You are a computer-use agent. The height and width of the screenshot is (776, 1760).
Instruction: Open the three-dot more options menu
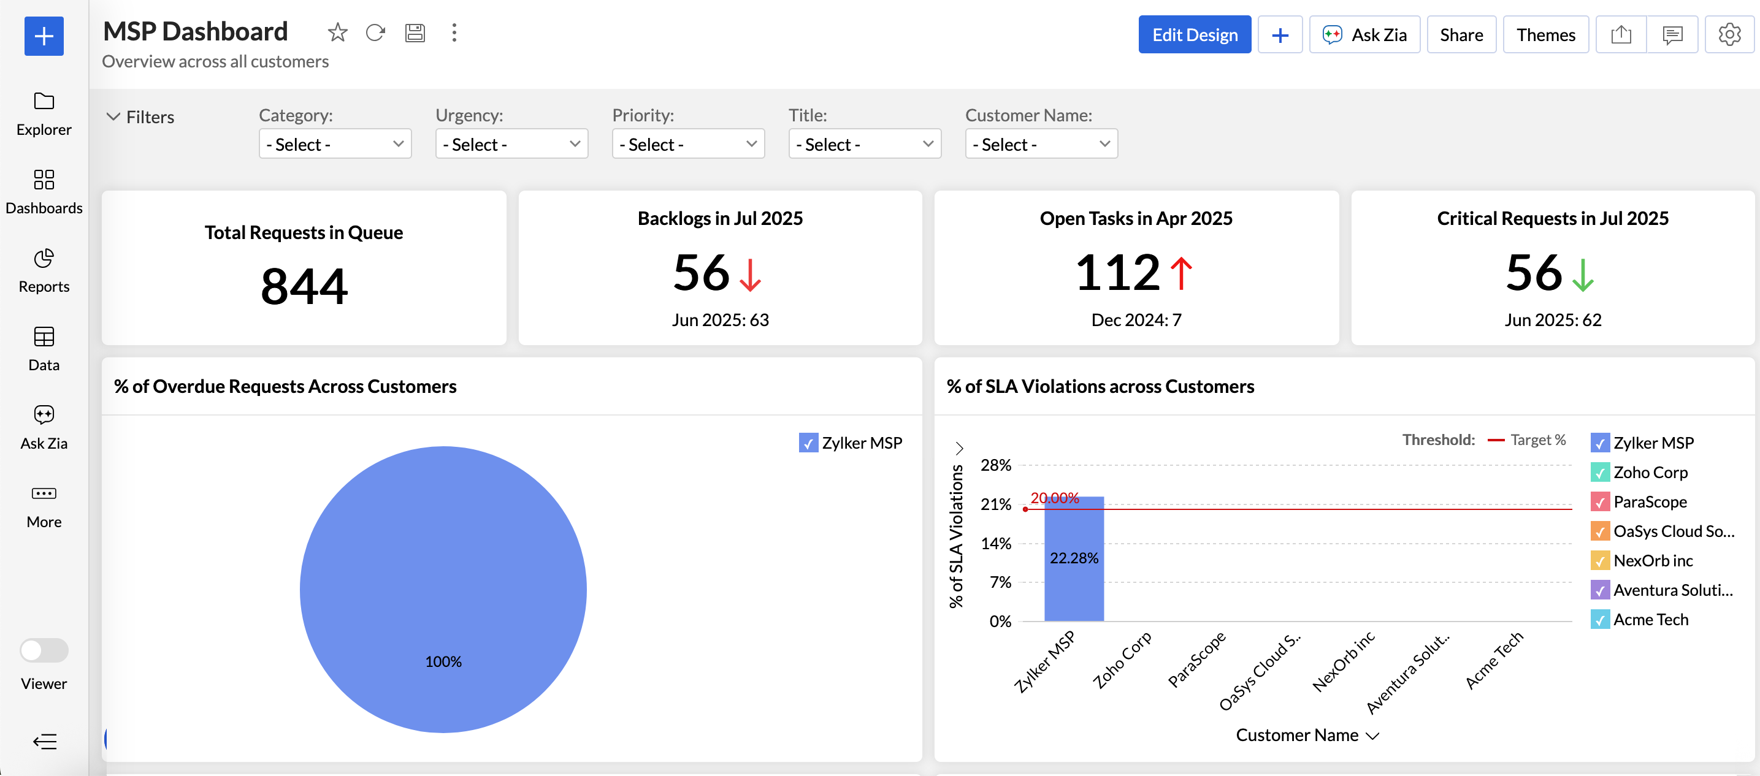(454, 32)
